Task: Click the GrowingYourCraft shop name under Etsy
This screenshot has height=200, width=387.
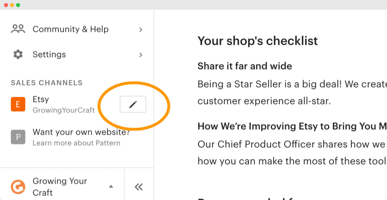Action: pyautogui.click(x=63, y=110)
